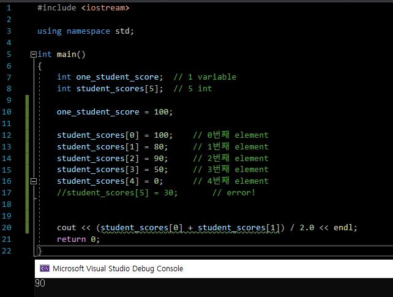
Task: Click 'student_scores[0] = 100;' line
Action: 115,135
